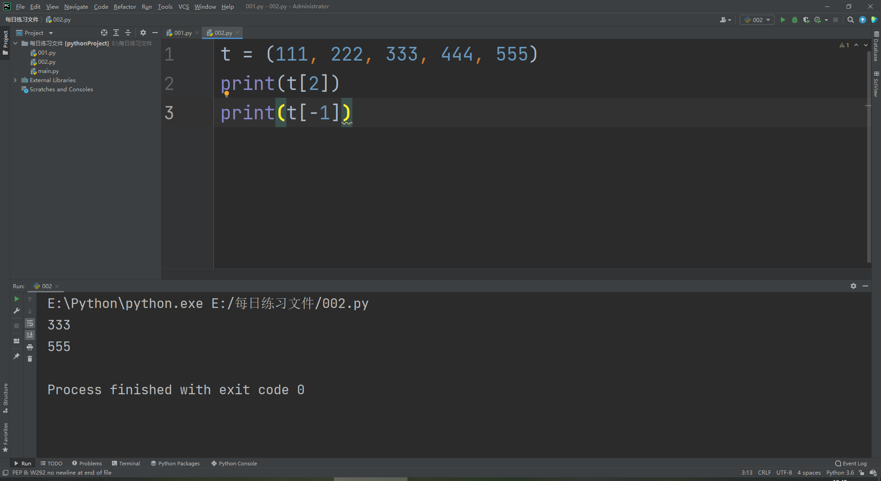This screenshot has width=881, height=481.
Task: Change CRLF line separator
Action: click(x=764, y=472)
